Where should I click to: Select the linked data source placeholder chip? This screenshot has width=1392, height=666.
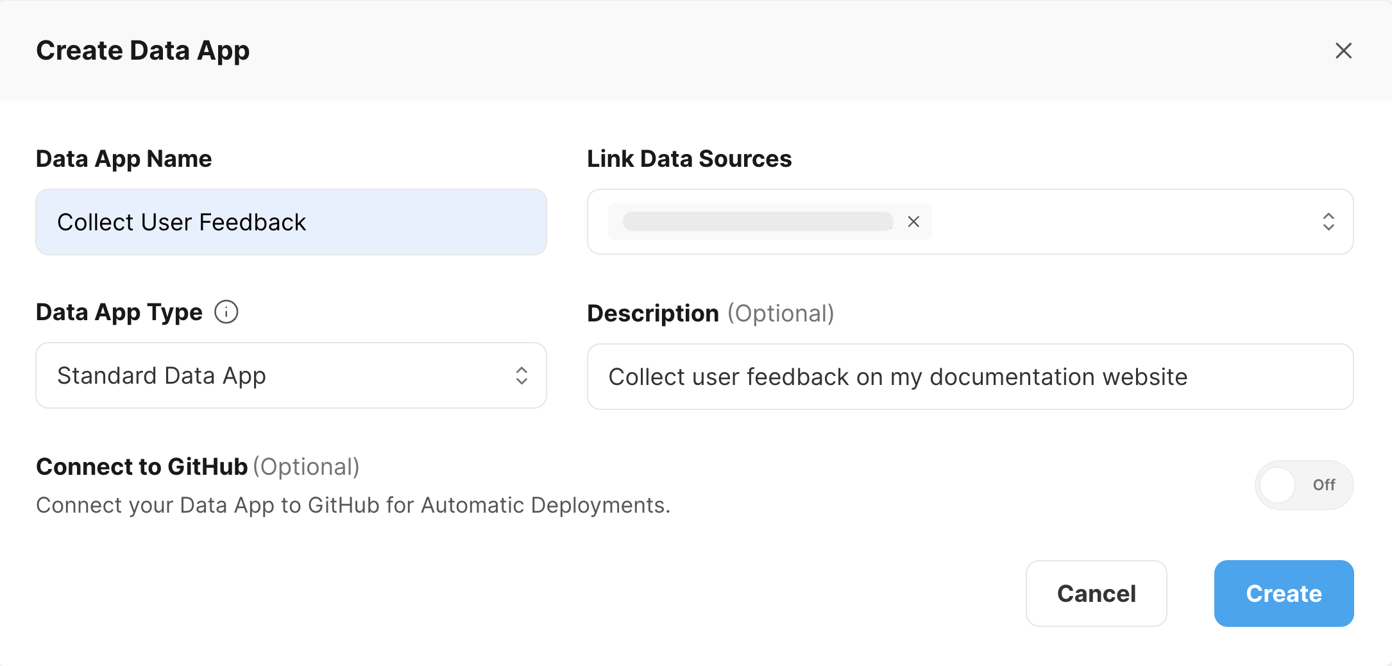coord(757,221)
